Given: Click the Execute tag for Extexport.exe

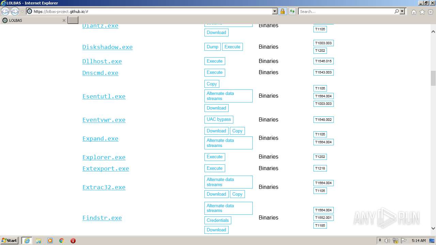Looking at the screenshot, I should [x=215, y=168].
